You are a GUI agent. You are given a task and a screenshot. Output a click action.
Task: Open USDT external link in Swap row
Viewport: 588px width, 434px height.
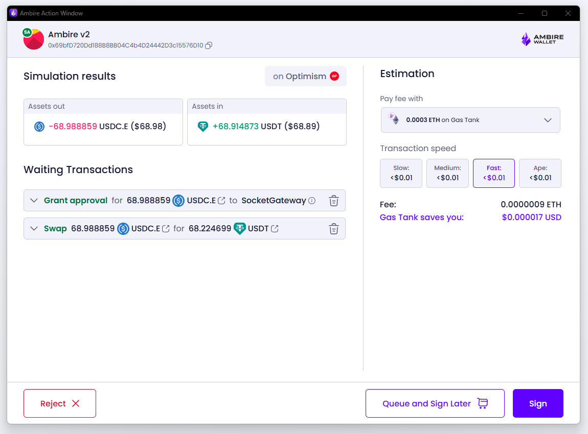tap(275, 229)
